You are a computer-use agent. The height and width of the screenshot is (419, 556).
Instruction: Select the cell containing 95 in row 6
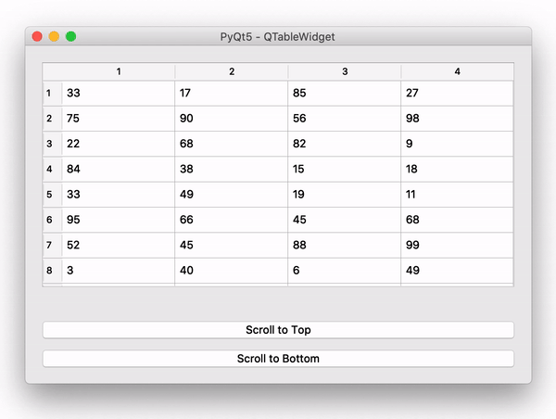coord(119,220)
